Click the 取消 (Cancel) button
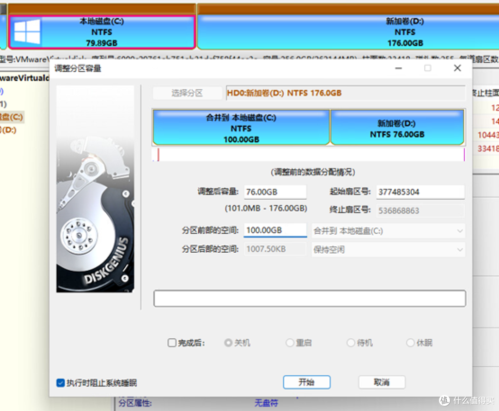 (382, 382)
